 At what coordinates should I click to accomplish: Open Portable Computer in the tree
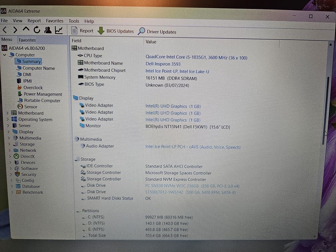(39, 100)
